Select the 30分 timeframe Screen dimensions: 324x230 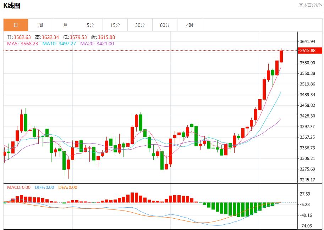pyautogui.click(x=139, y=25)
